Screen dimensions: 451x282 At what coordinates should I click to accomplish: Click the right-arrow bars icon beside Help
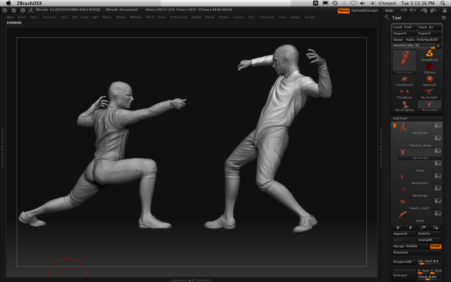coord(413,10)
